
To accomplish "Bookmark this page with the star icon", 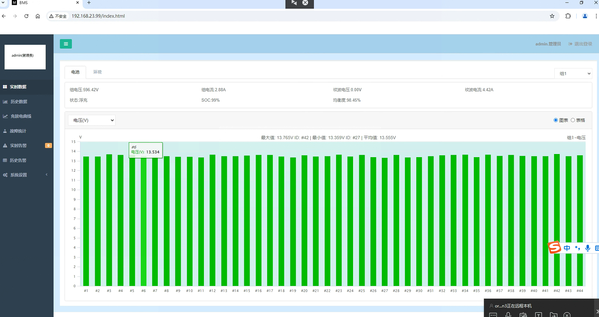I will tap(552, 16).
